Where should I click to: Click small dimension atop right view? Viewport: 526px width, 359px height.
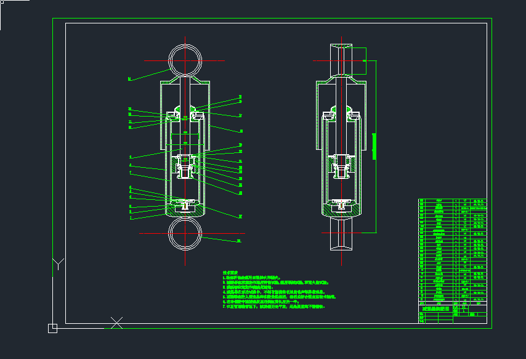[365, 61]
